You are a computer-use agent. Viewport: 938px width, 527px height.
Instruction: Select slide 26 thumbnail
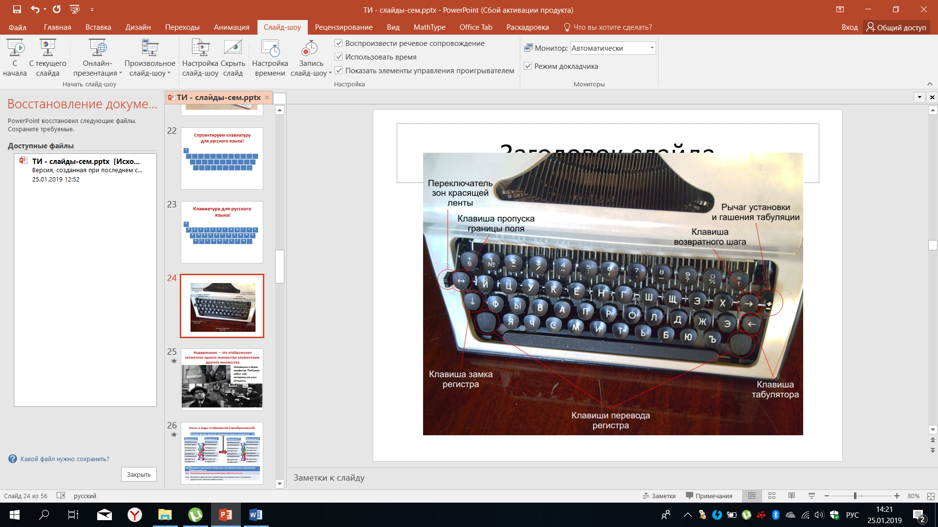coord(222,453)
